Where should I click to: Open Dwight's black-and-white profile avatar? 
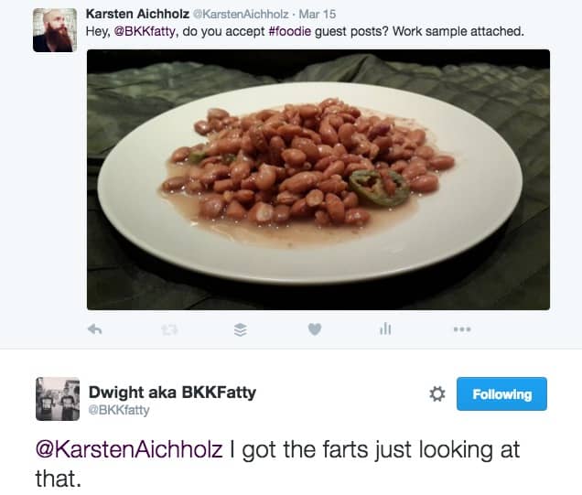coord(58,399)
